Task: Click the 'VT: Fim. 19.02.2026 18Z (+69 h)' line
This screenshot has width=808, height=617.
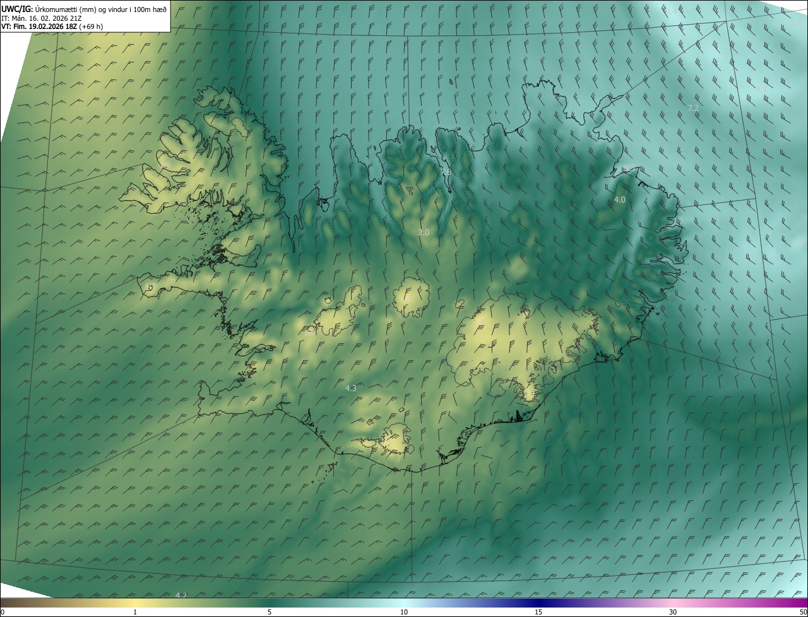Action: pos(52,26)
